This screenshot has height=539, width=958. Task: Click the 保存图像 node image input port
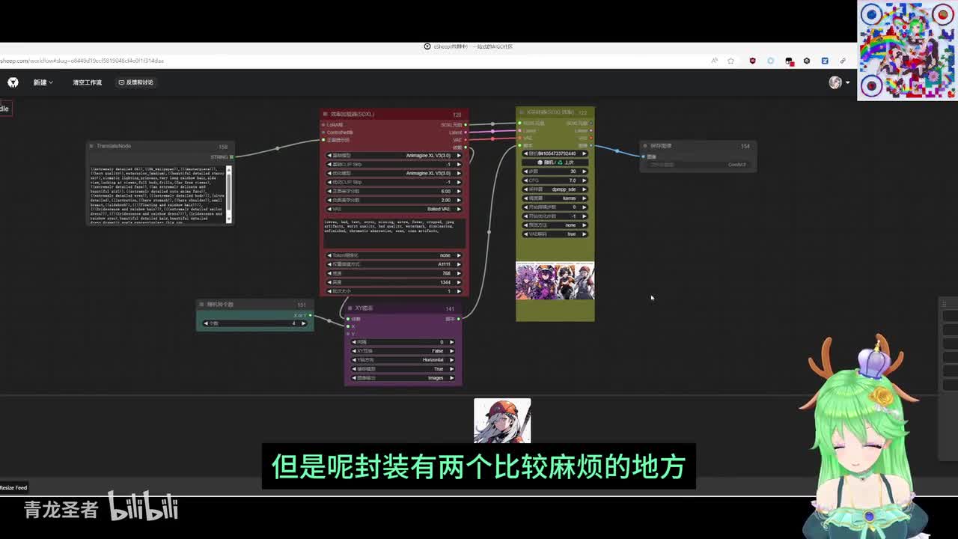(643, 156)
